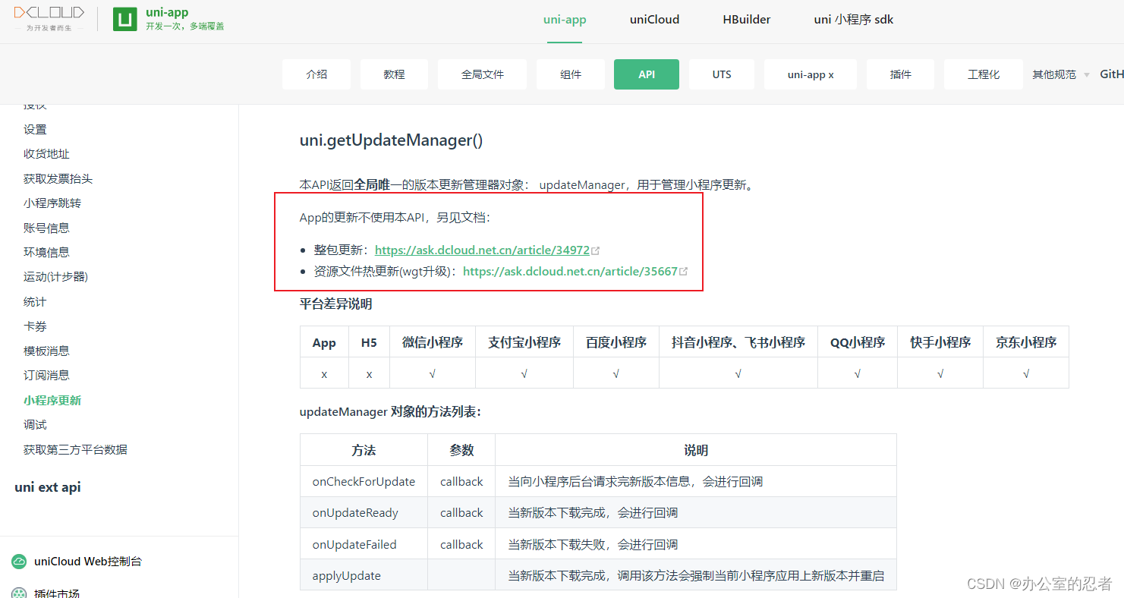Click the onUpdateReady method cell

coord(364,513)
